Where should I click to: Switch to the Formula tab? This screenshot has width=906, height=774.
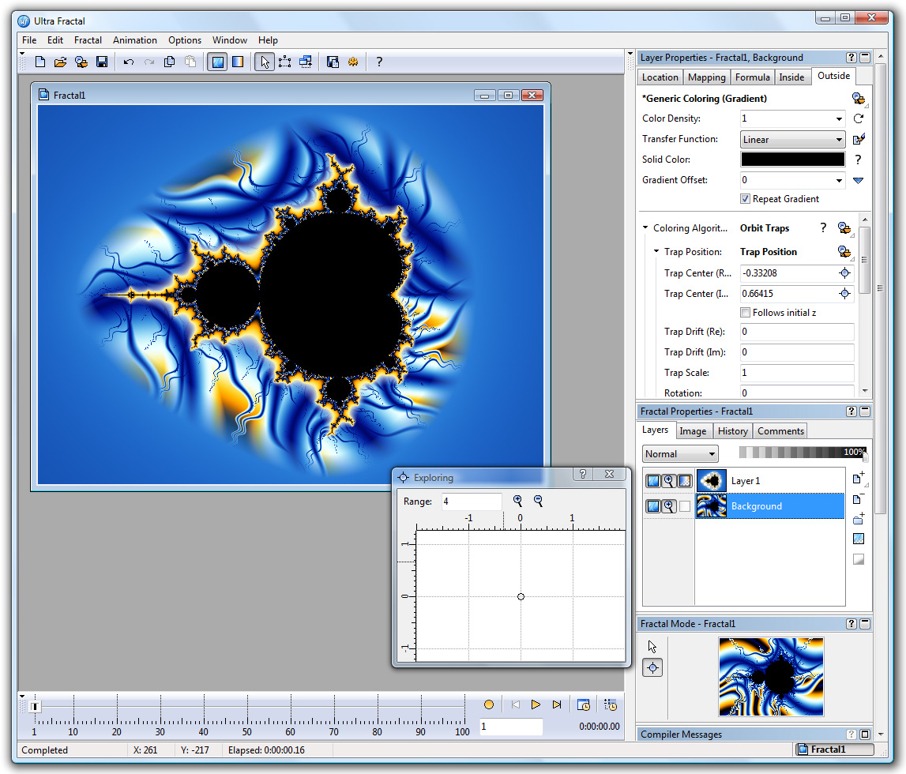[752, 77]
